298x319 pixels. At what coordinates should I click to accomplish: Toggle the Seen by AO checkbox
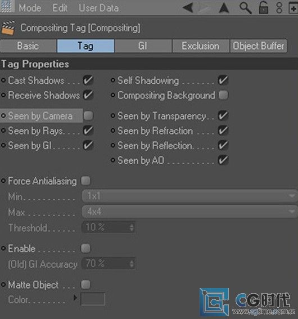tap(223, 160)
